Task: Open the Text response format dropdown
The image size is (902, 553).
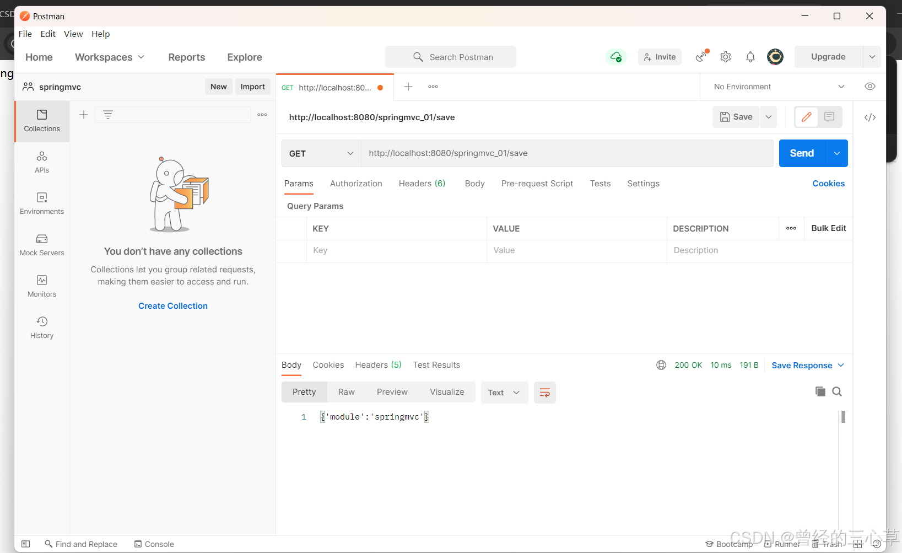Action: click(504, 393)
